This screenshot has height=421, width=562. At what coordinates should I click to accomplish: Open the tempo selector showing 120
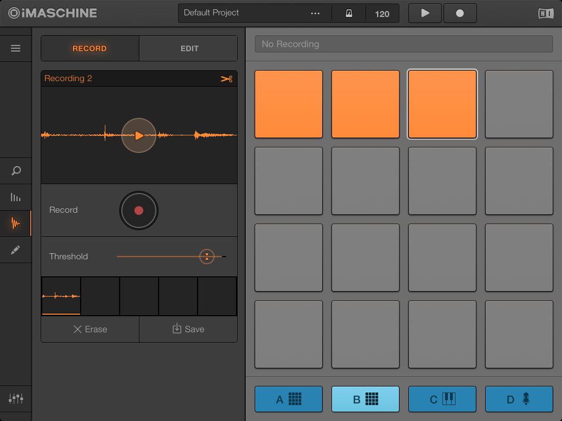pos(383,13)
